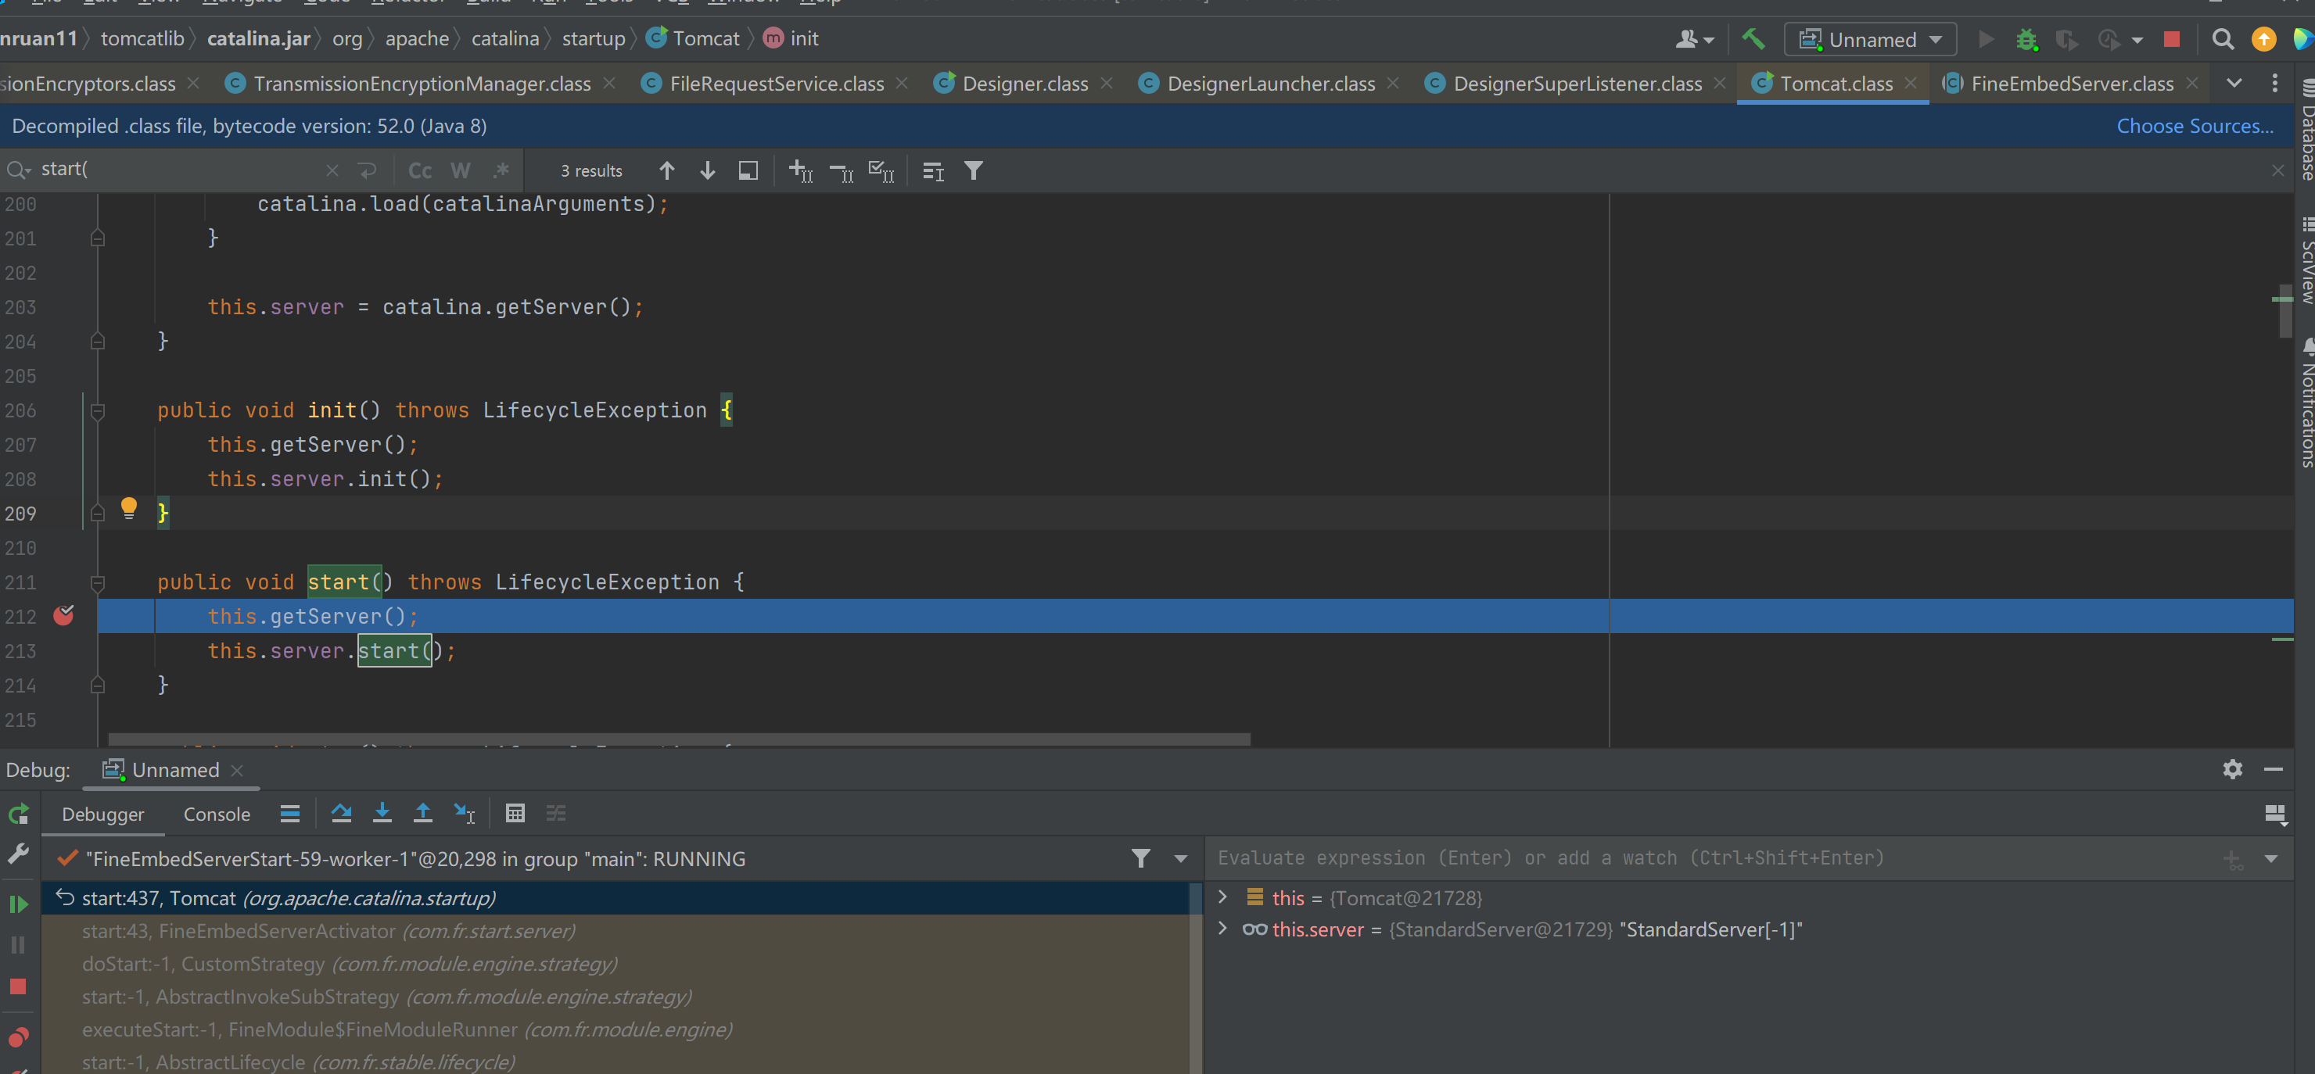Switch to TransmissionEncryptionManager.class tab

pyautogui.click(x=422, y=84)
